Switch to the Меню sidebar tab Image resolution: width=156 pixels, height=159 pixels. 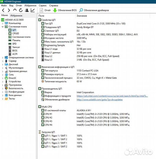point(4,15)
